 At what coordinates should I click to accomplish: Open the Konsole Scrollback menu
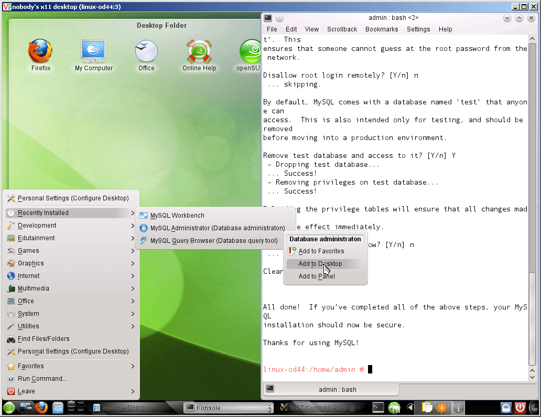click(342, 29)
